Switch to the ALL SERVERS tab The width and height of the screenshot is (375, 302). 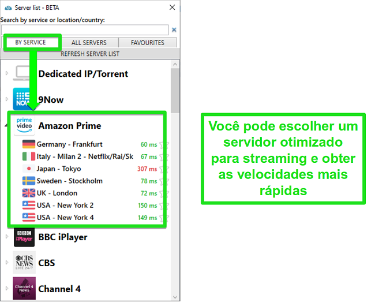(89, 43)
